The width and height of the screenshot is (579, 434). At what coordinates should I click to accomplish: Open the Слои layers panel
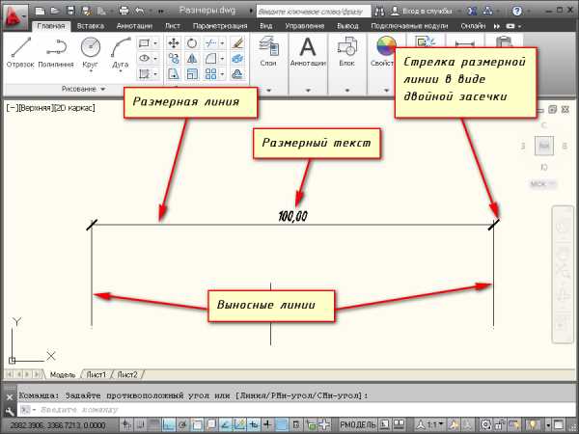click(x=268, y=52)
